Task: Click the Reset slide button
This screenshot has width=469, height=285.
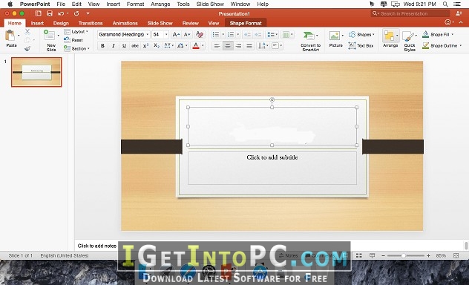Action: click(73, 40)
